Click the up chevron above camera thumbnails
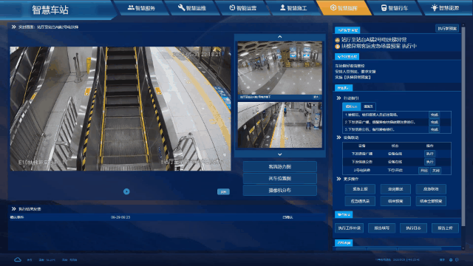This screenshot has width=473, height=266. coord(280,37)
